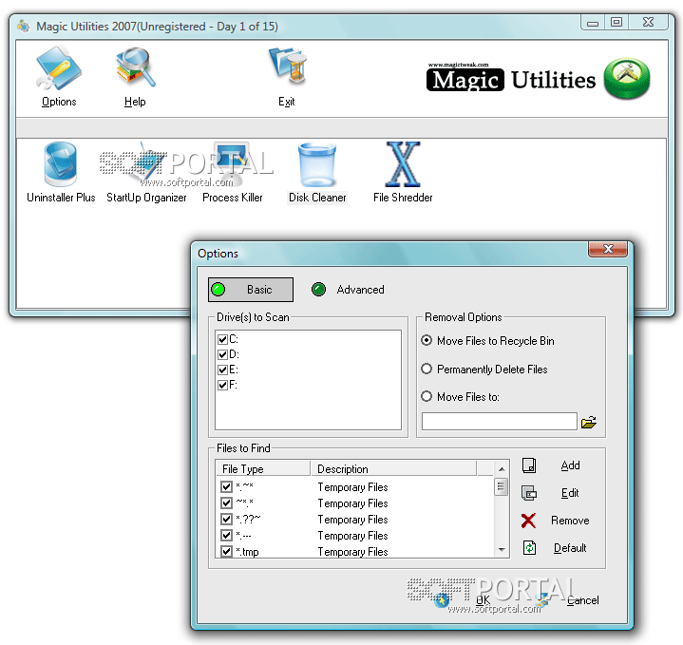Click the file list scroll down arrow
Viewport: 683px width, 645px height.
pyautogui.click(x=502, y=550)
